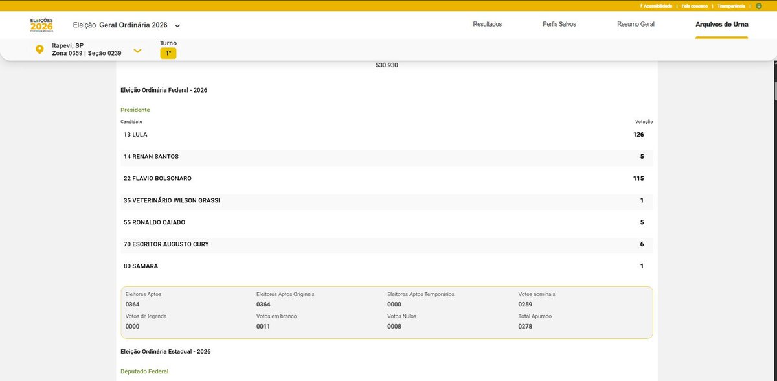Viewport: 777px width, 381px height.
Task: Click the Eleitores Aptos Temporários label
Action: (421, 294)
